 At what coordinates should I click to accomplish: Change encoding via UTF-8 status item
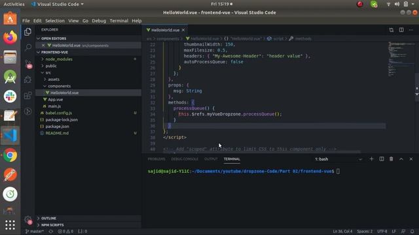pos(382,231)
